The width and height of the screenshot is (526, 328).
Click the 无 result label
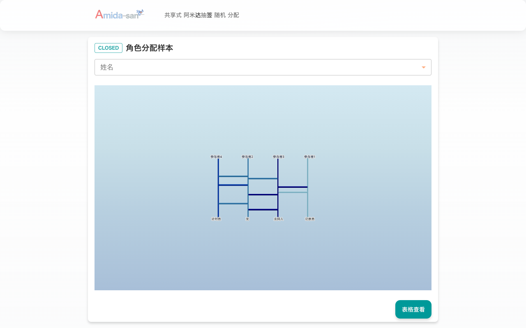247,219
